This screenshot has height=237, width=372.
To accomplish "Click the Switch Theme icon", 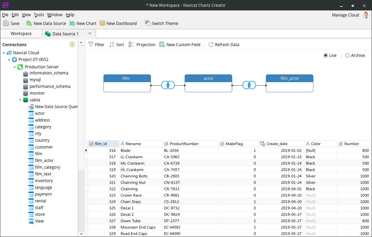I will pyautogui.click(x=148, y=23).
